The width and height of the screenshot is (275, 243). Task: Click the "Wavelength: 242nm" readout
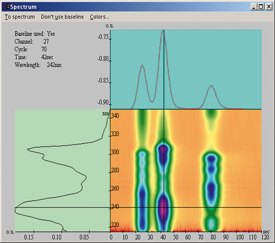point(38,65)
